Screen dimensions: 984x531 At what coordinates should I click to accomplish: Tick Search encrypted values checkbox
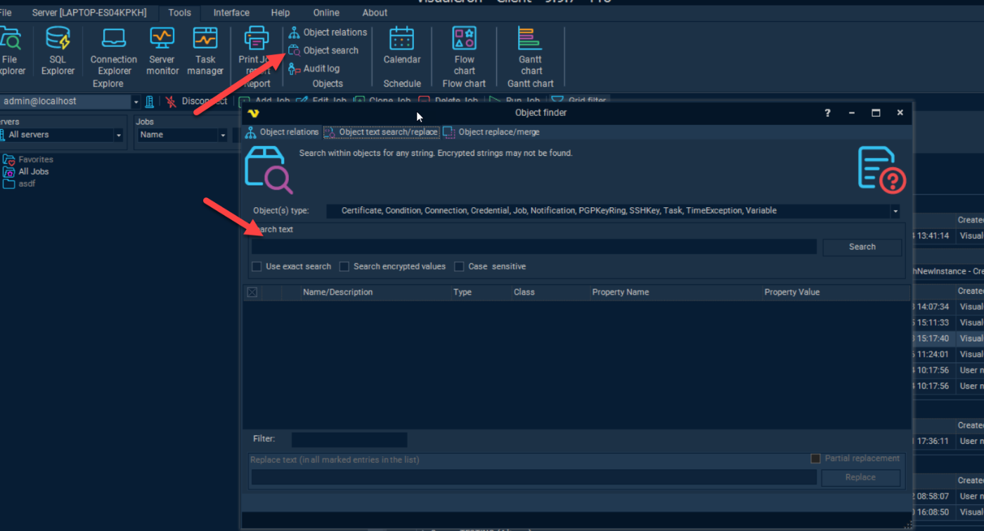[x=344, y=267]
